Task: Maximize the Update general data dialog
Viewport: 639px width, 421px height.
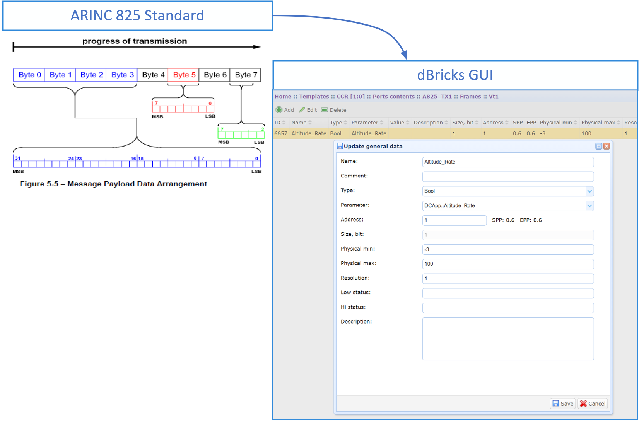Action: pyautogui.click(x=599, y=146)
